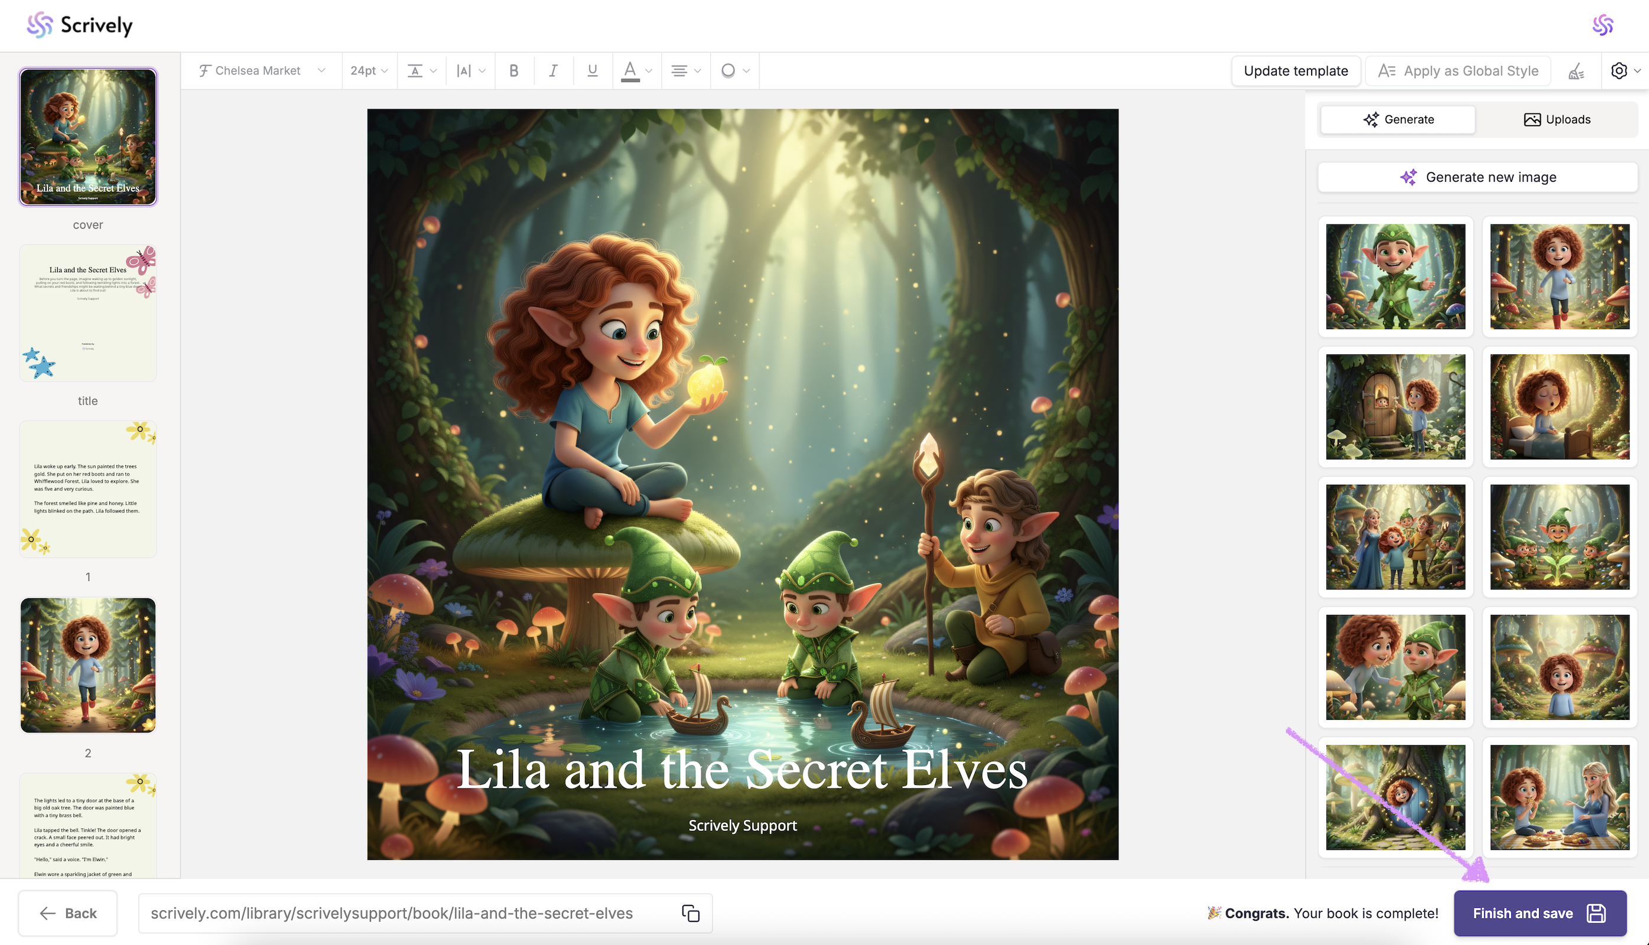Open the text alignment dropdown
This screenshot has height=945, width=1649.
click(x=685, y=71)
